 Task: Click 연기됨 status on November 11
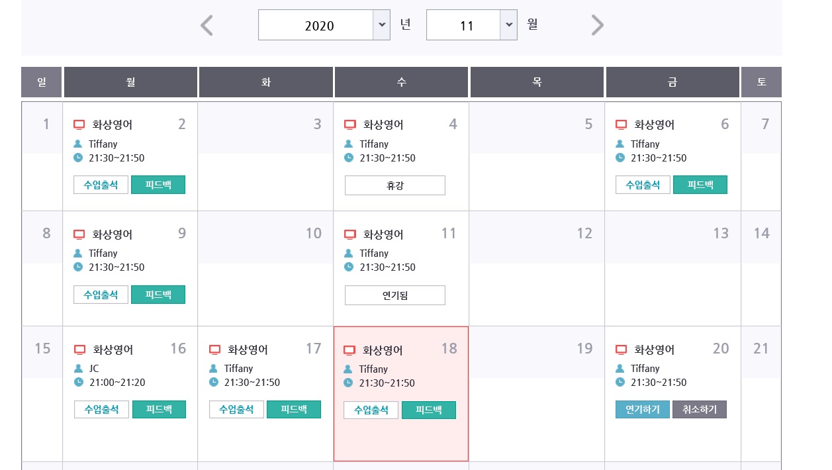395,295
